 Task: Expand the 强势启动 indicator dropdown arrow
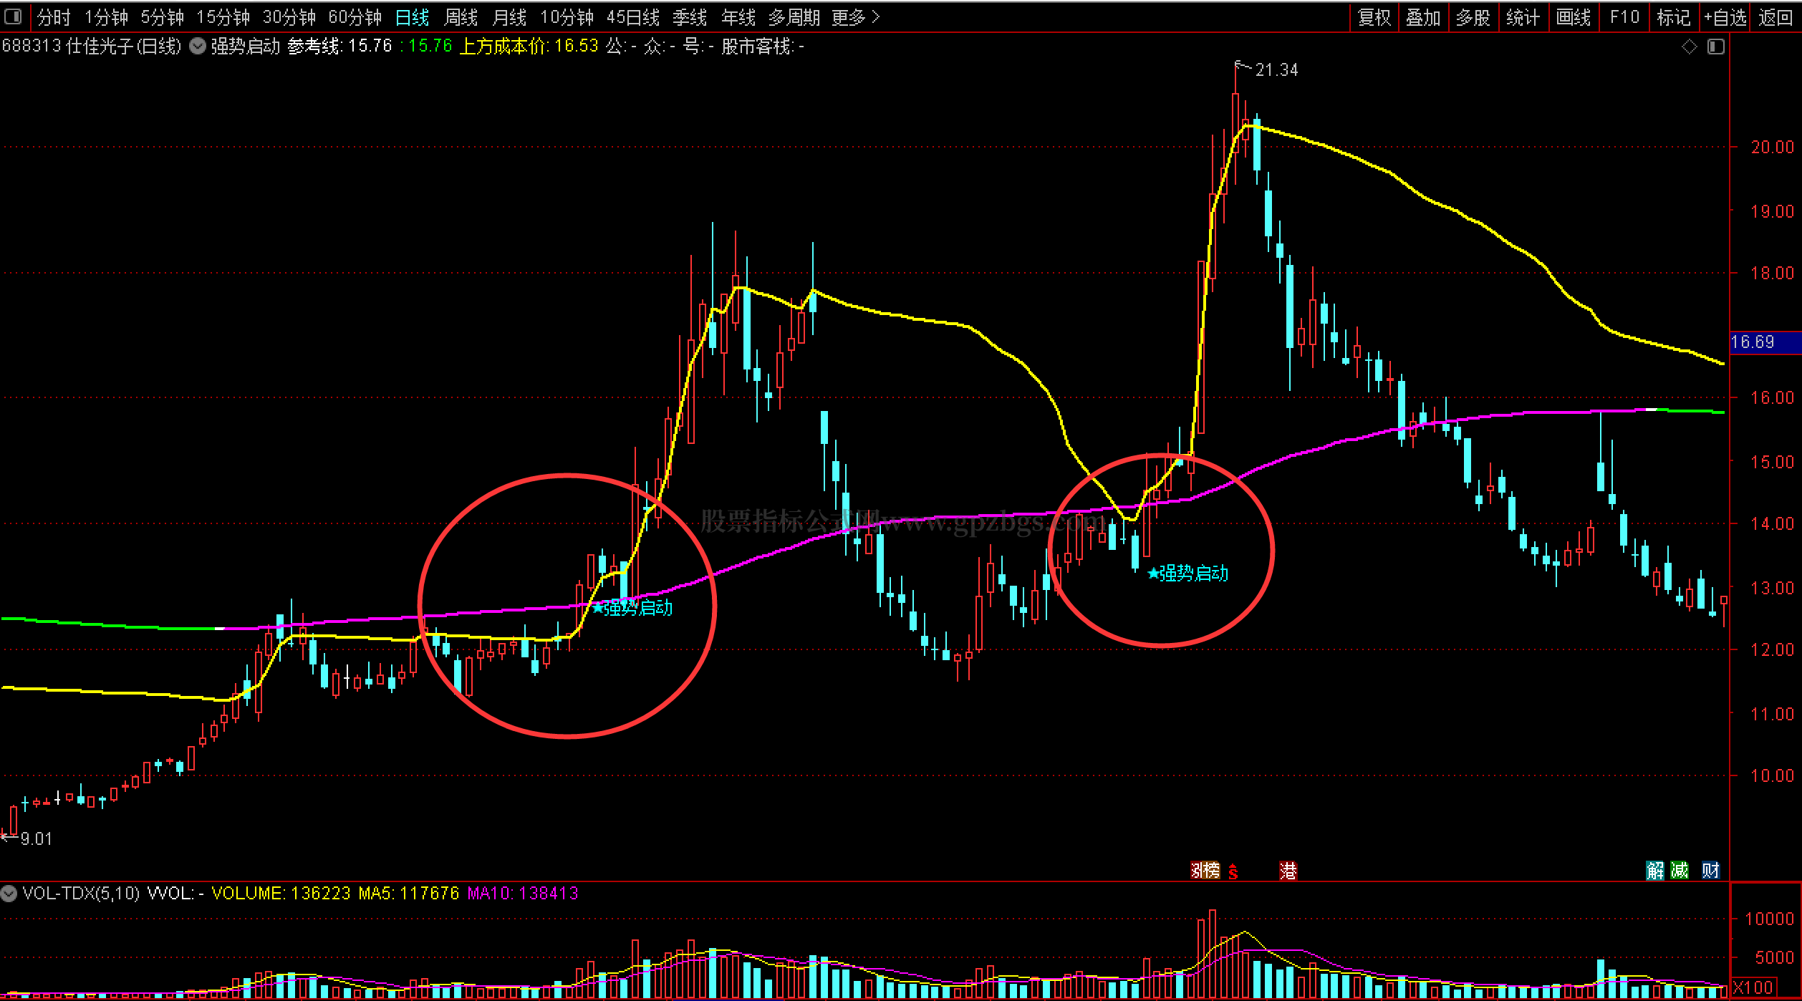(198, 47)
